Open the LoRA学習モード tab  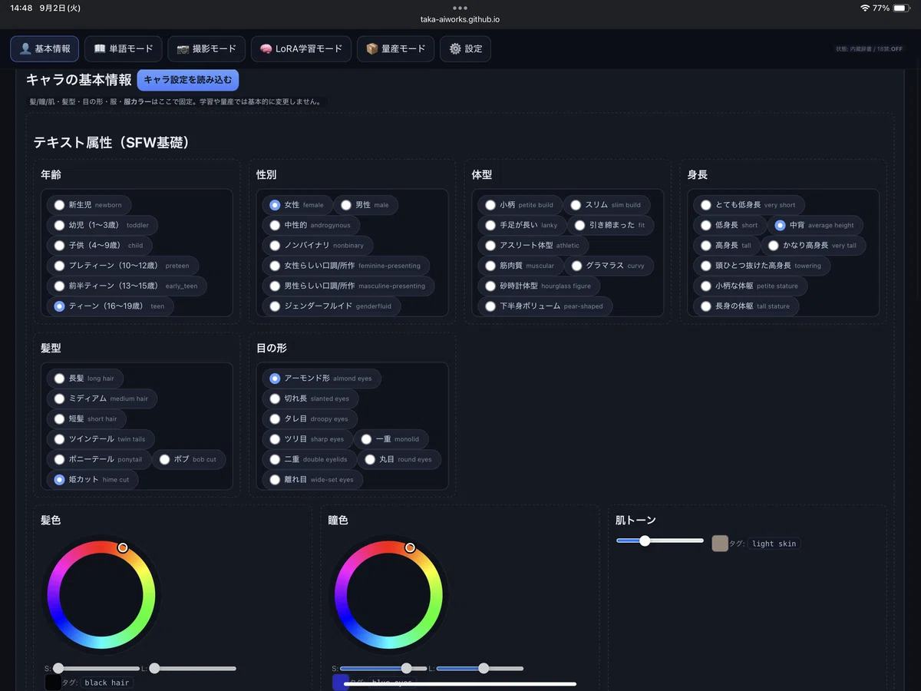(301, 48)
